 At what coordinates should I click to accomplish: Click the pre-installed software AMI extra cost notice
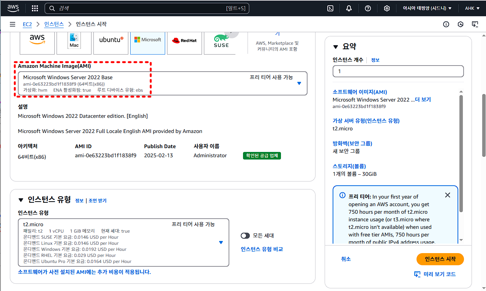pos(84,272)
